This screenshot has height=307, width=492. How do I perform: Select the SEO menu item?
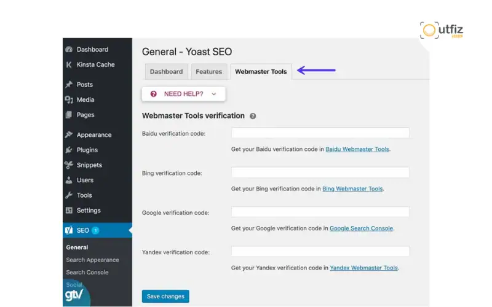click(97, 230)
